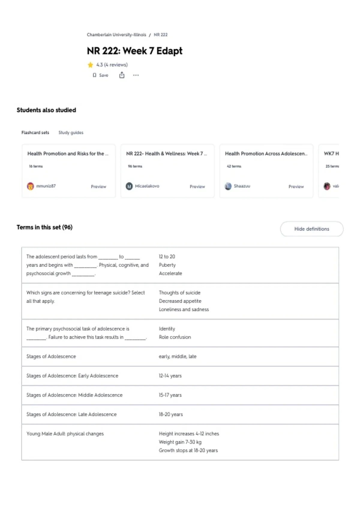360x510 pixels.
Task: Open the partially visible WK7 flashcard card
Action: click(x=329, y=171)
